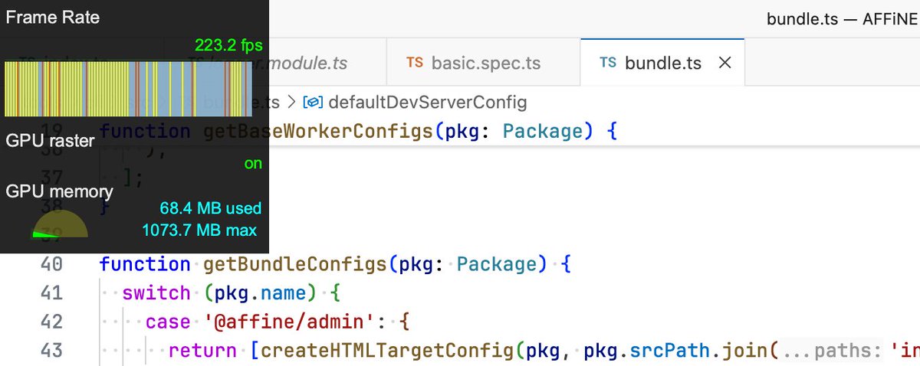Image resolution: width=920 pixels, height=366 pixels.
Task: Click the 223.2 fps readout
Action: tap(228, 46)
